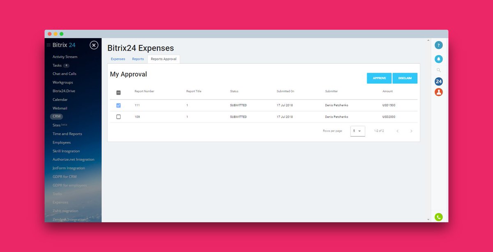The image size is (493, 252).
Task: Open the help question mark icon
Action: [x=439, y=45]
